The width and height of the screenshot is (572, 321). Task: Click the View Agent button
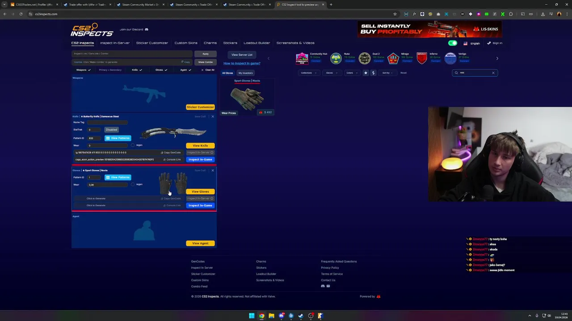[x=200, y=243]
